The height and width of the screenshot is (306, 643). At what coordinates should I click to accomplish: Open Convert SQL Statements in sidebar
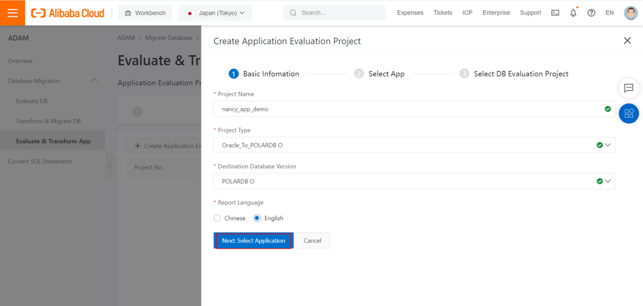coord(40,161)
